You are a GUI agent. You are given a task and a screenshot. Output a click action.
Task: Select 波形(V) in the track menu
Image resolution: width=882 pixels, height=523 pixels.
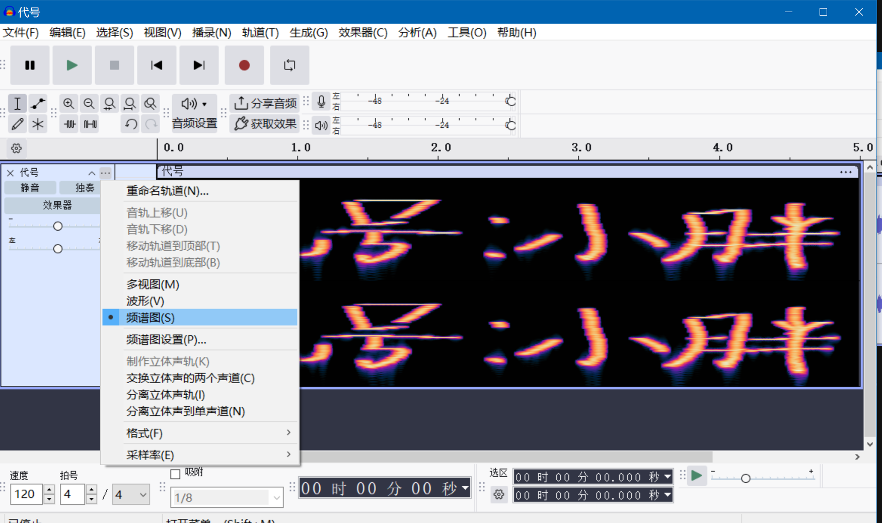point(145,301)
